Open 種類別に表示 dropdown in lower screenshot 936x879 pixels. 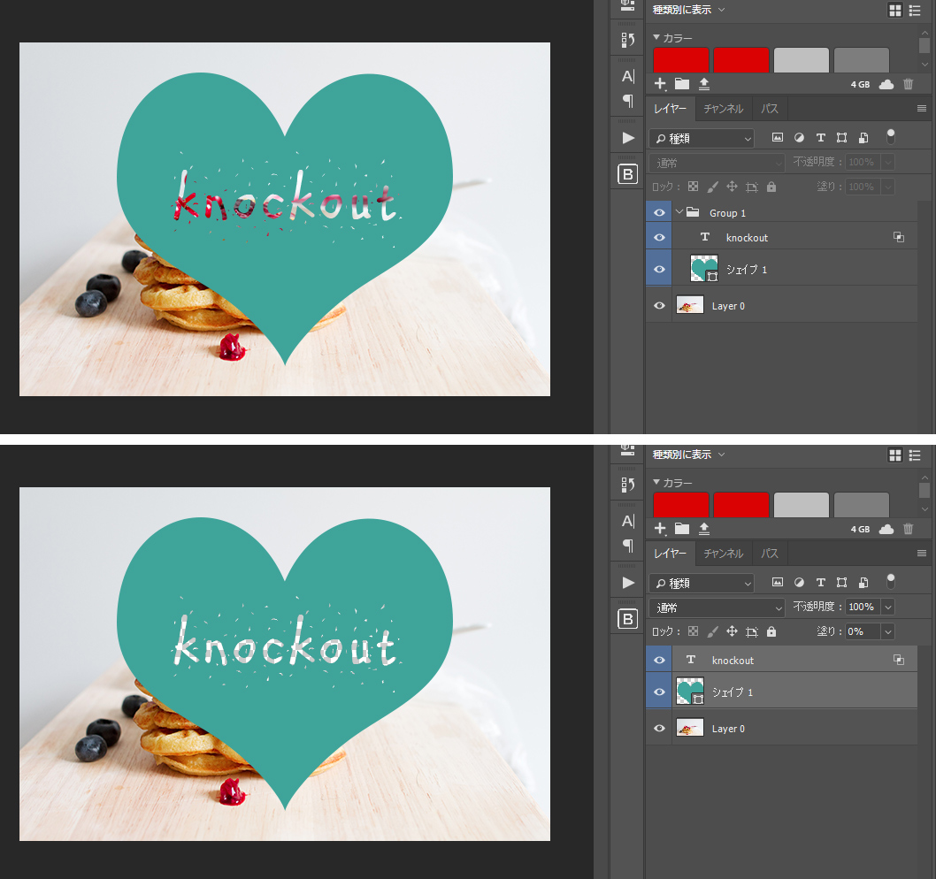pyautogui.click(x=688, y=455)
